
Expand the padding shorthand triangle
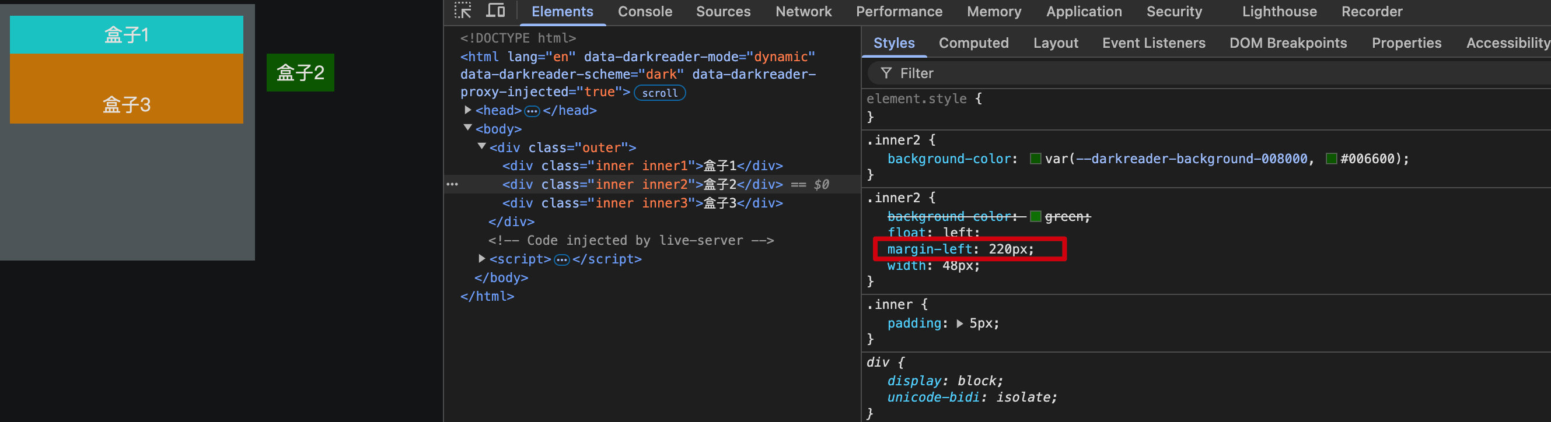[x=960, y=323]
